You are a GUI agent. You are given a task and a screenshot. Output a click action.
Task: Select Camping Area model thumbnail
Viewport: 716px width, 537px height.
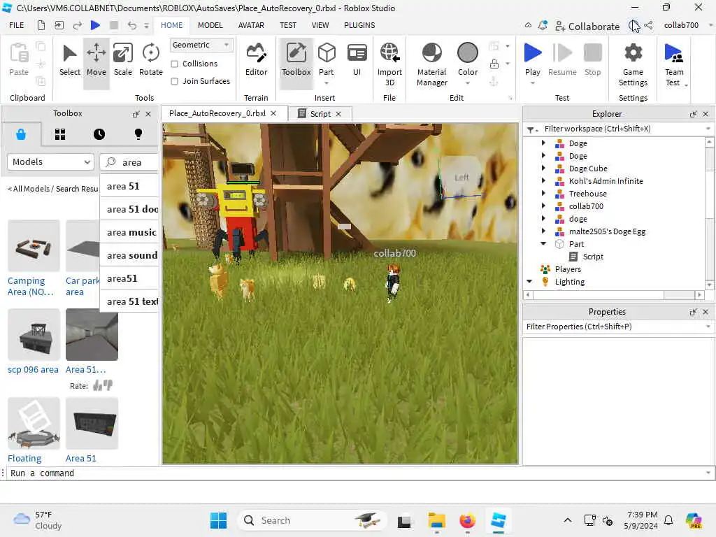coord(34,246)
